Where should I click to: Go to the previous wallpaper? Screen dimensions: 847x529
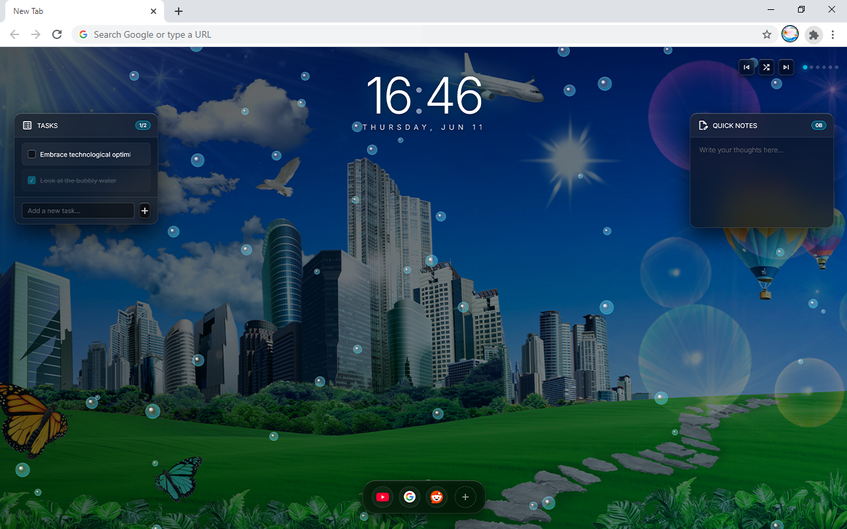point(746,67)
